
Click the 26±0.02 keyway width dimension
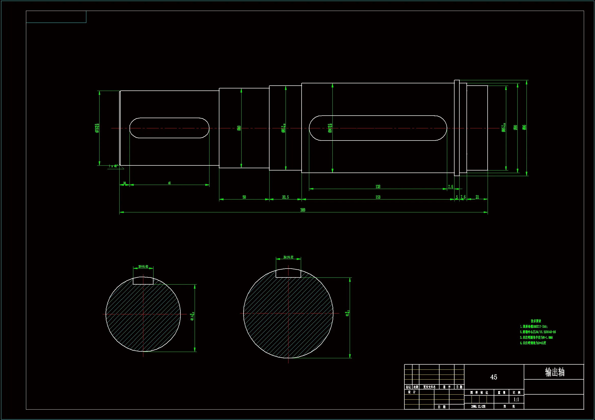[288, 257]
